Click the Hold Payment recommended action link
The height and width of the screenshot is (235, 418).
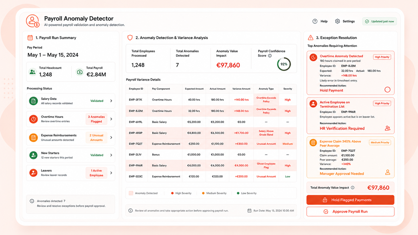click(x=331, y=90)
